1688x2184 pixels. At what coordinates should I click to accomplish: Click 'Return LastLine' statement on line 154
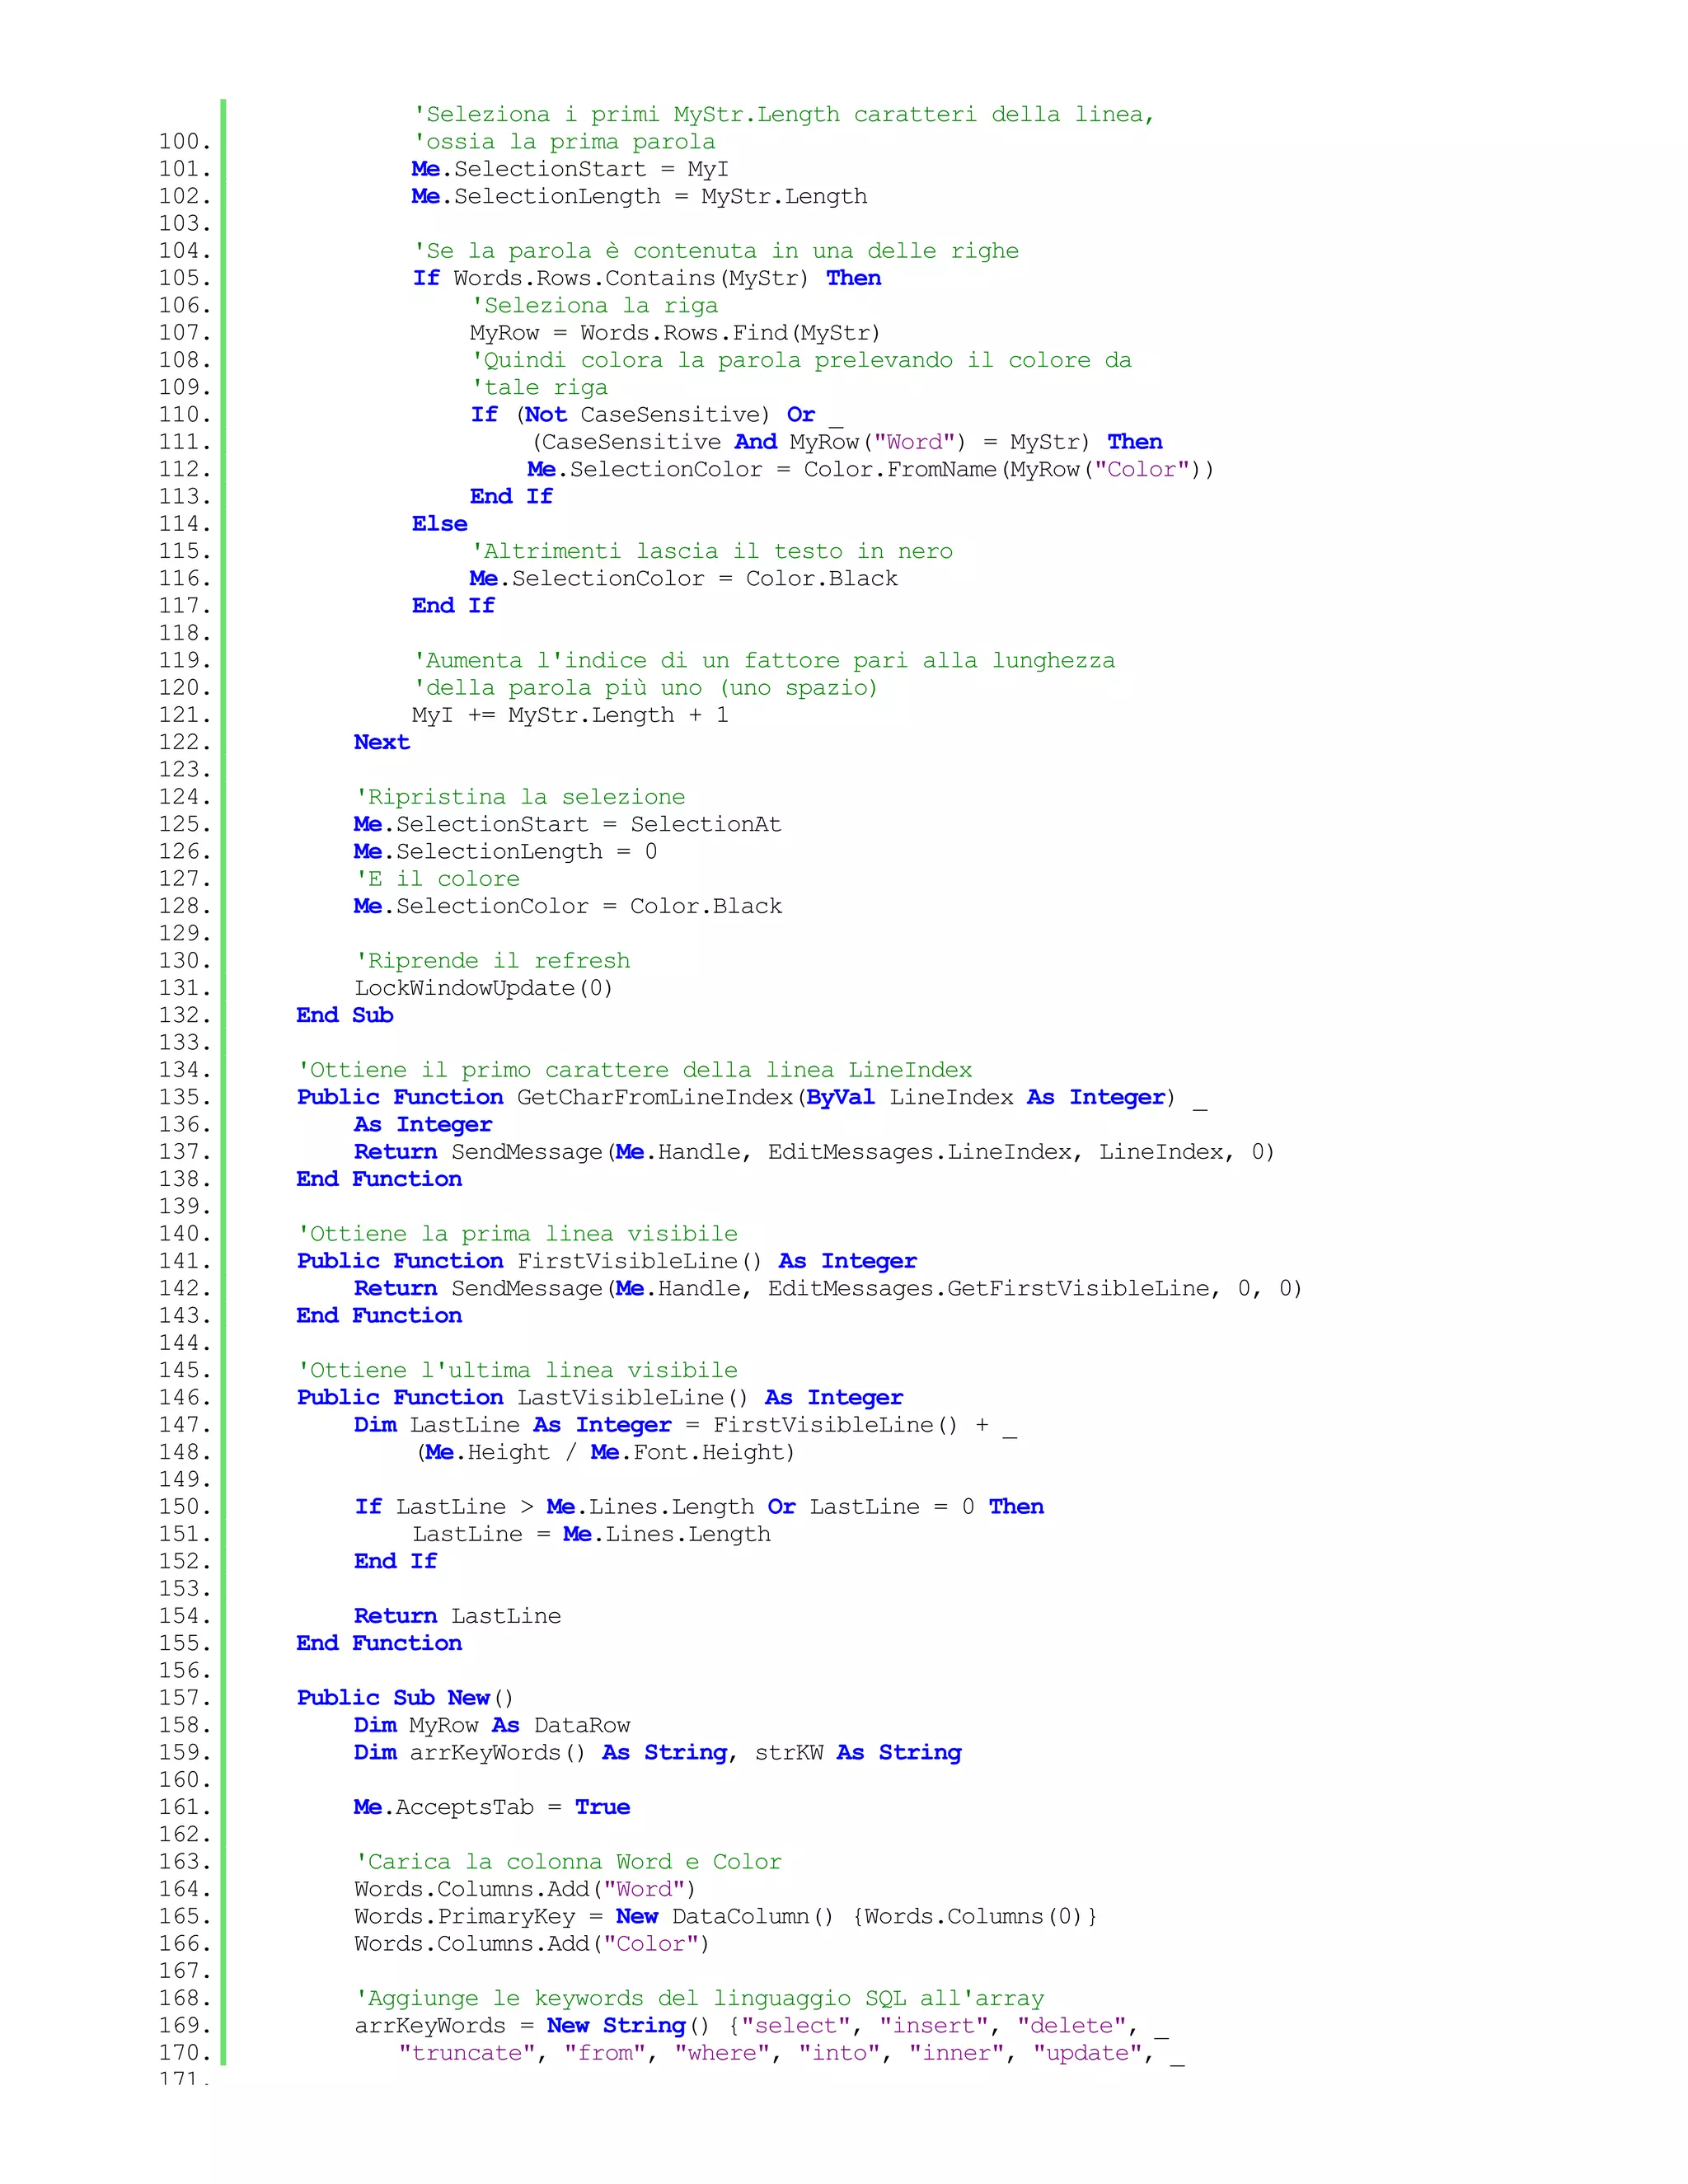coord(457,1616)
